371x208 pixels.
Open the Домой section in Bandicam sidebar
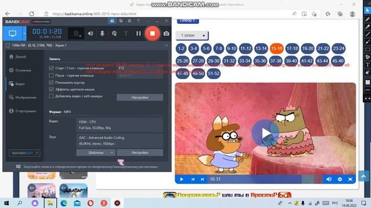pos(18,57)
